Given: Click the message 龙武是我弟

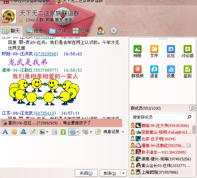Looking at the screenshot, I should pyautogui.click(x=28, y=62).
